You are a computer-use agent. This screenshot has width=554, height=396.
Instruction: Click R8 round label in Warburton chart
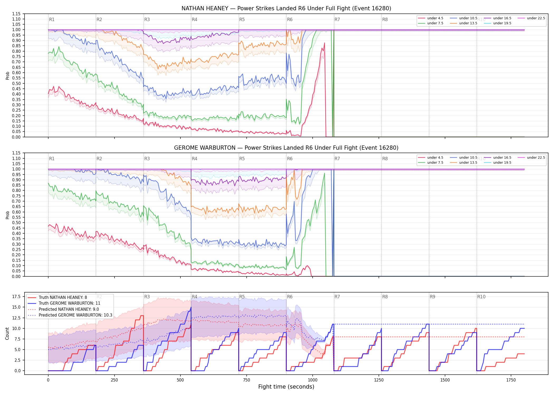pos(385,159)
